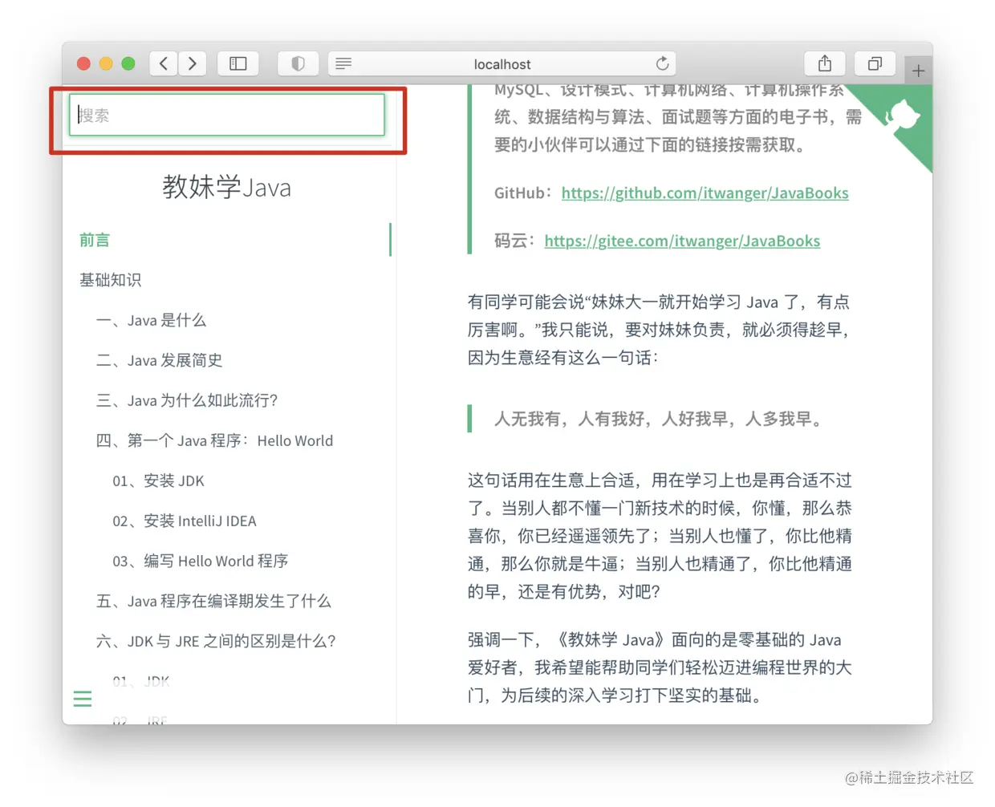Add a new tab with the plus button
995x807 pixels.
[x=918, y=71]
